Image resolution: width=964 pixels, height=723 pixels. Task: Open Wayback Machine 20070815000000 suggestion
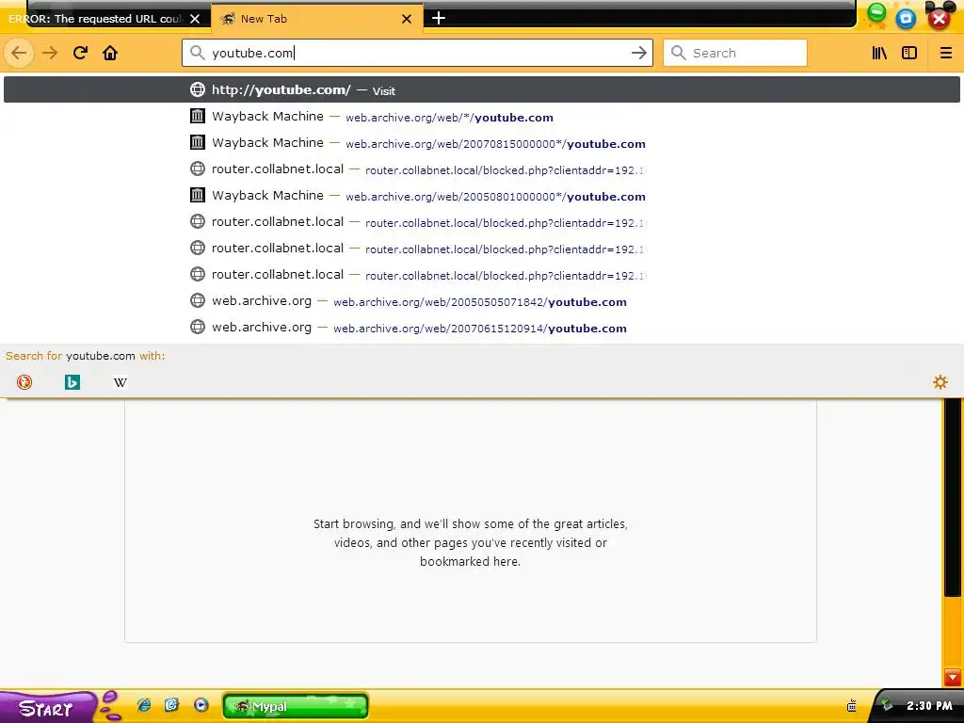[x=481, y=143]
